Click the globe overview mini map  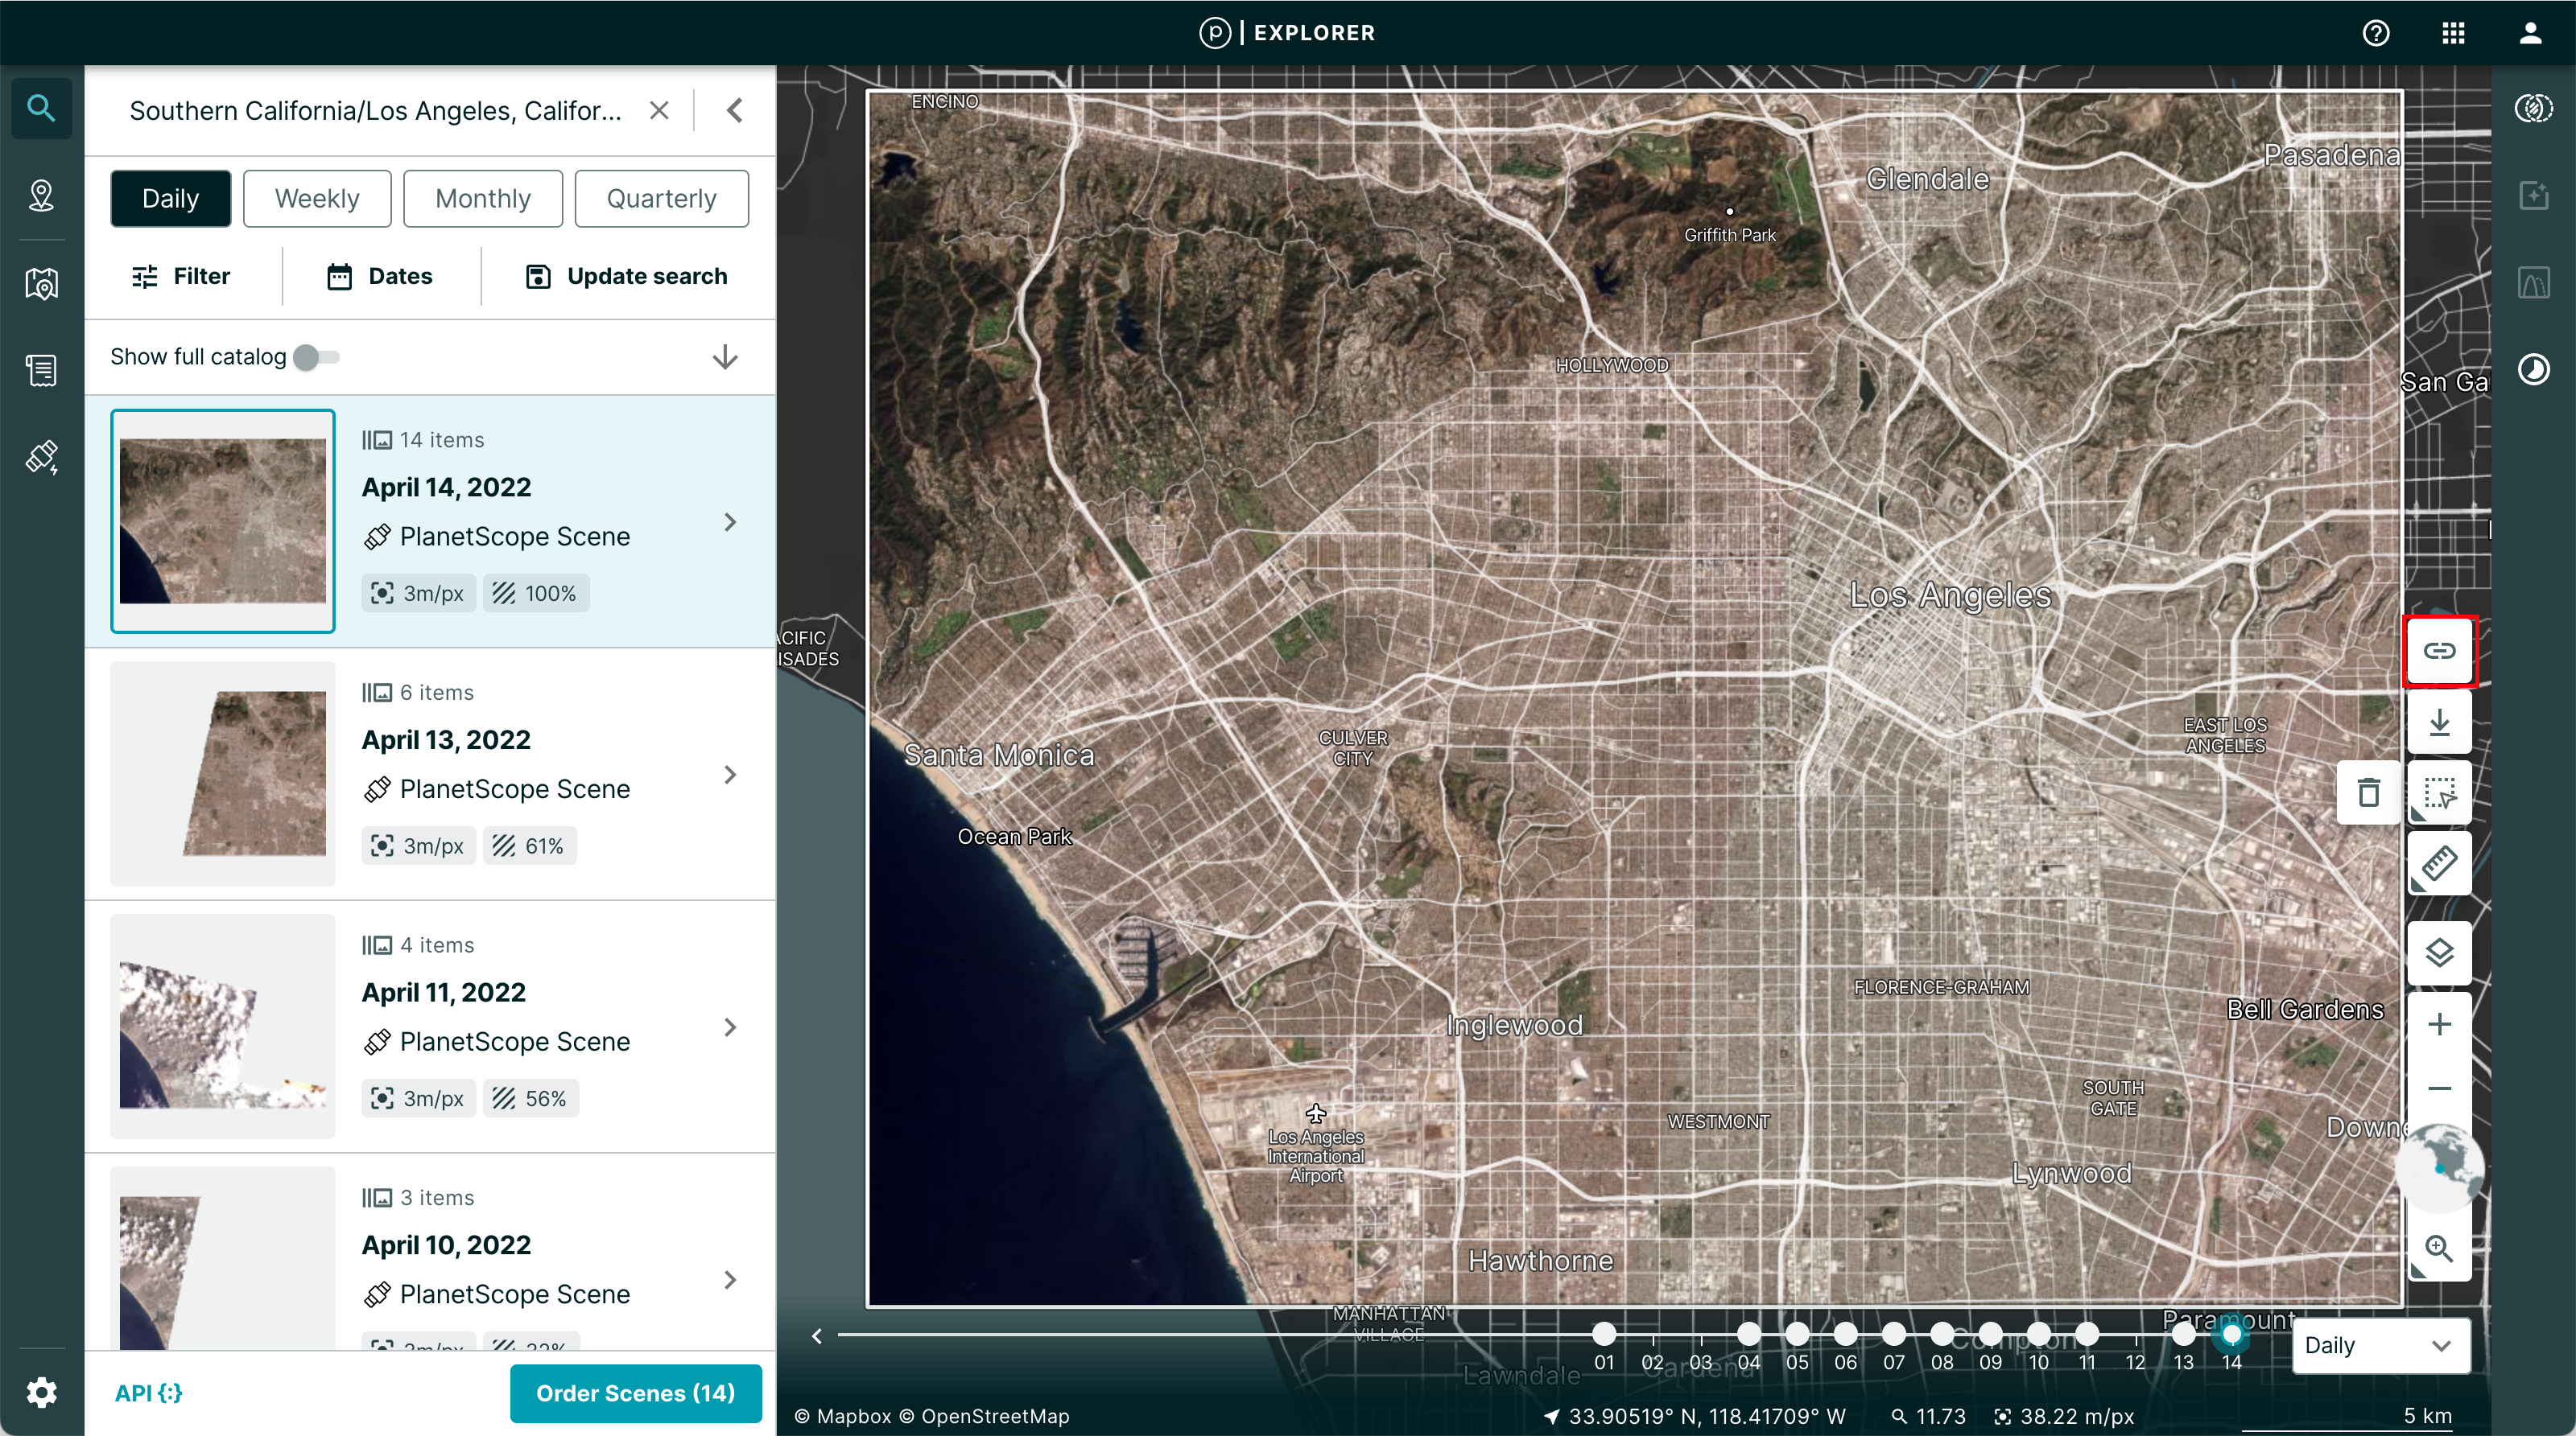[x=2440, y=1167]
